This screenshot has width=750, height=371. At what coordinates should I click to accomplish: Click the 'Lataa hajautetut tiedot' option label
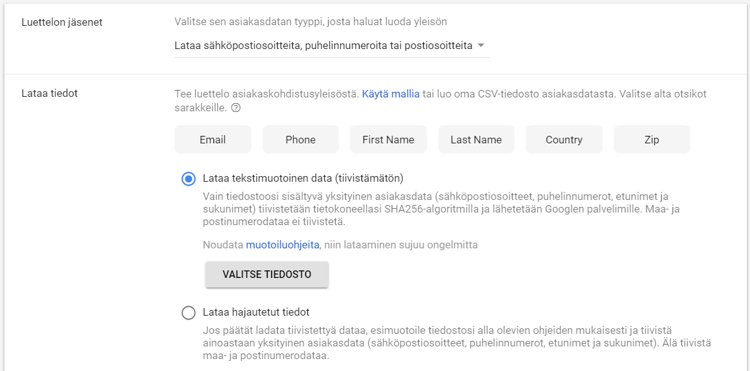coord(256,313)
